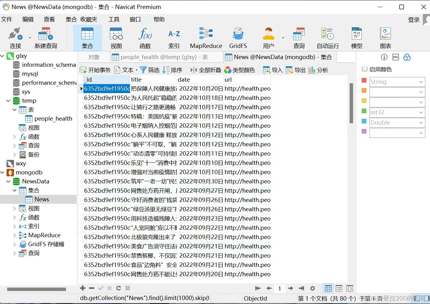
Task: Open the MapReduce toolbar icon
Action: point(206,38)
